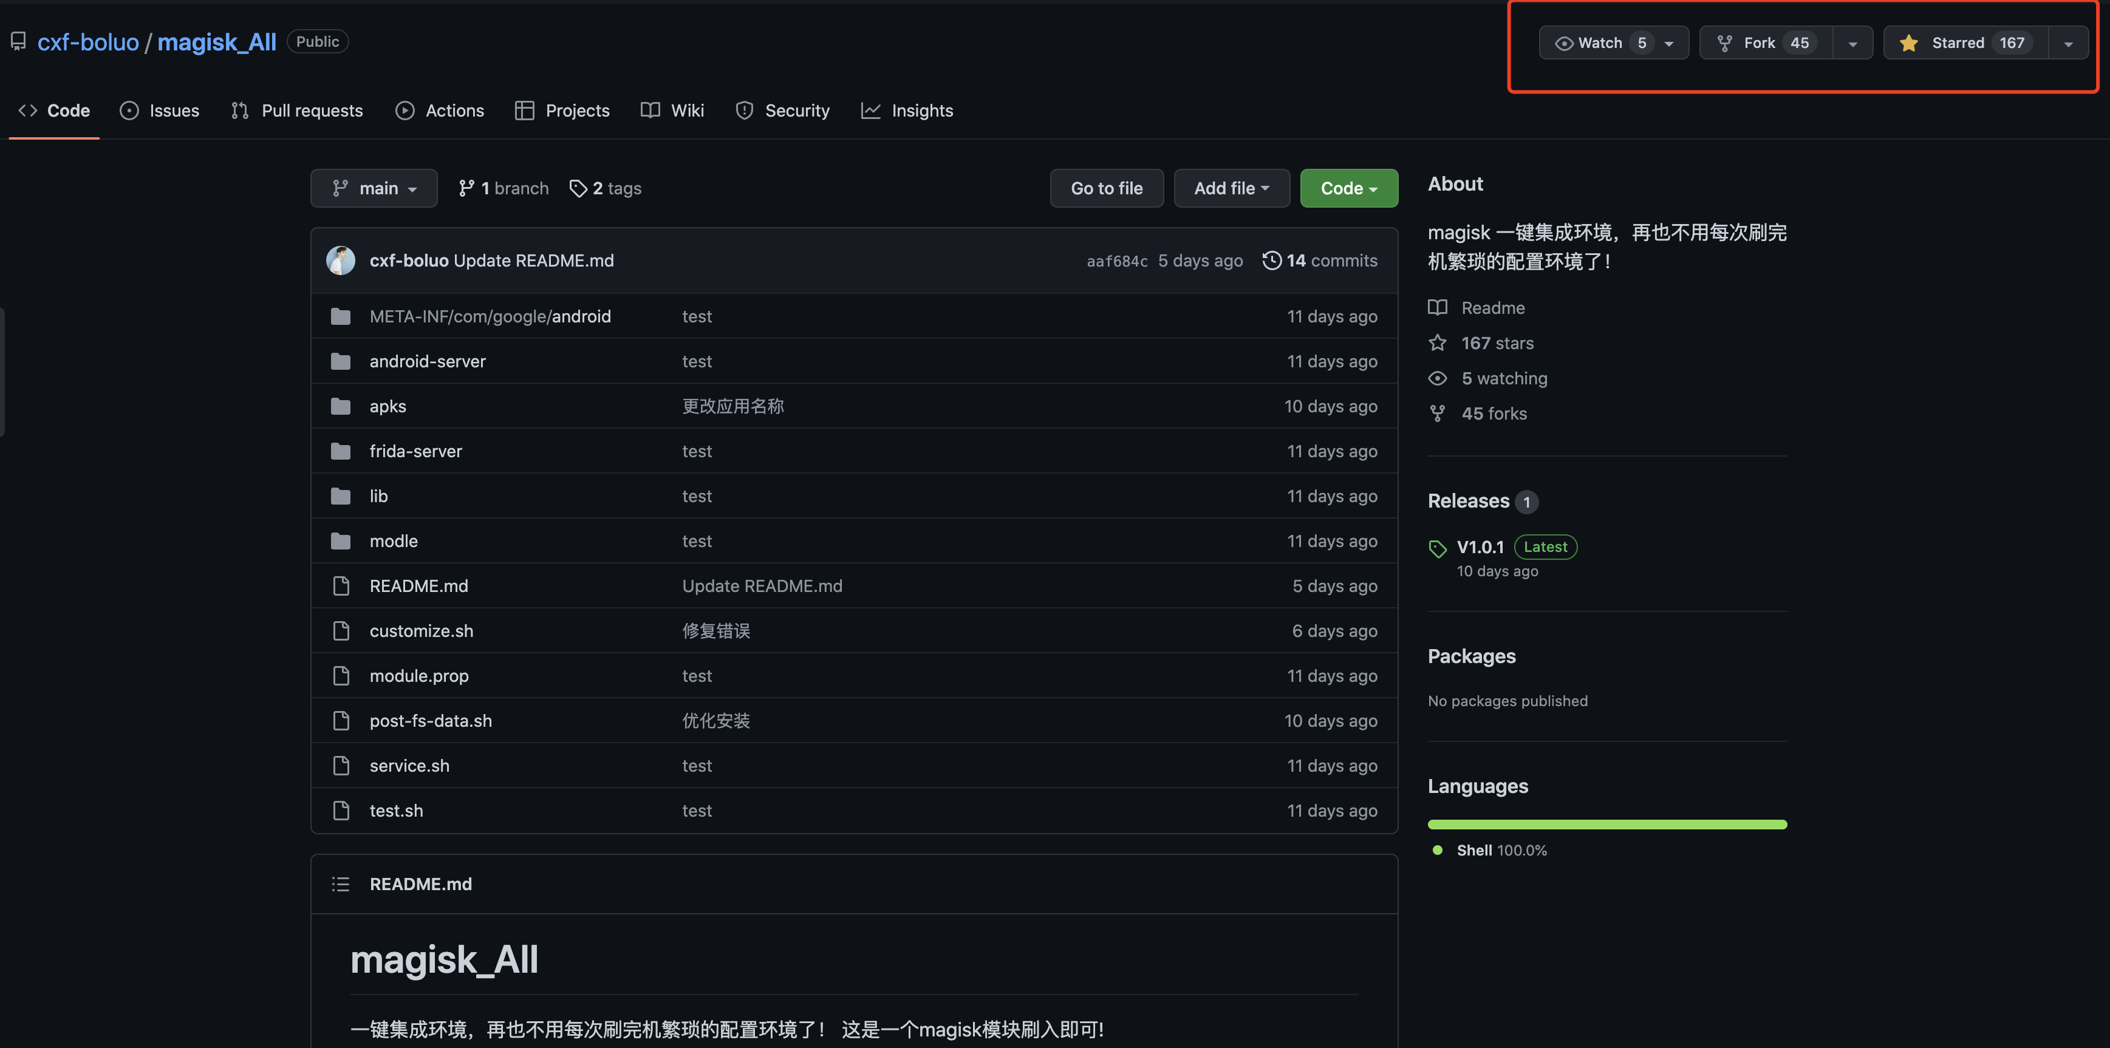This screenshot has width=2110, height=1048.
Task: Open the green Code dropdown button
Action: point(1349,188)
